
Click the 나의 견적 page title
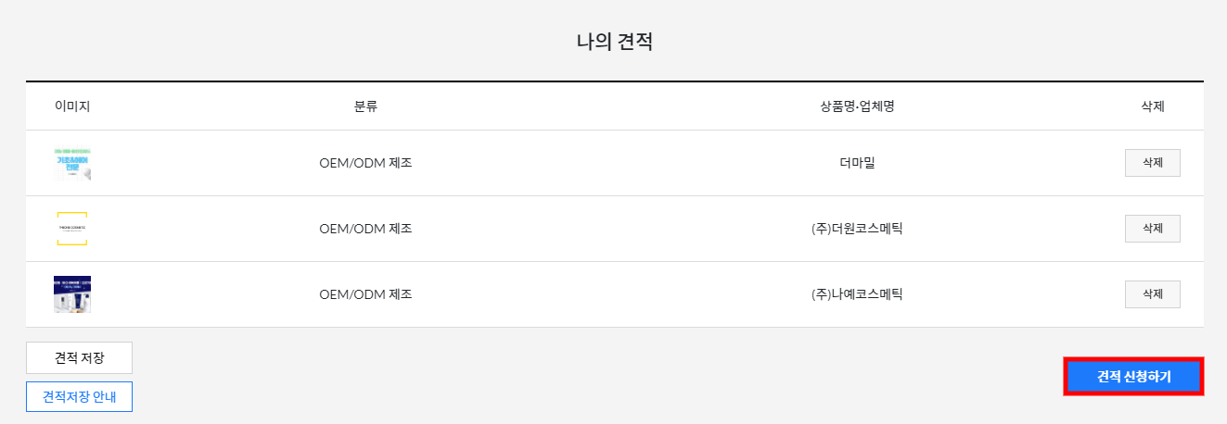pos(614,42)
